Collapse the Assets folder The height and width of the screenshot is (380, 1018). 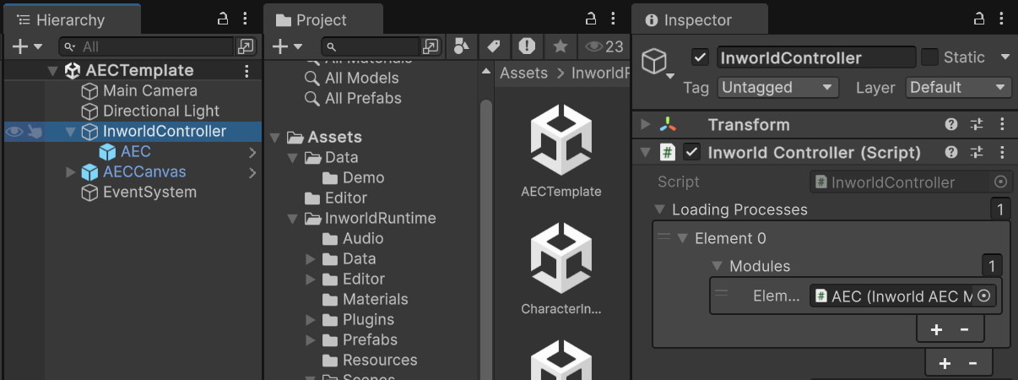276,137
